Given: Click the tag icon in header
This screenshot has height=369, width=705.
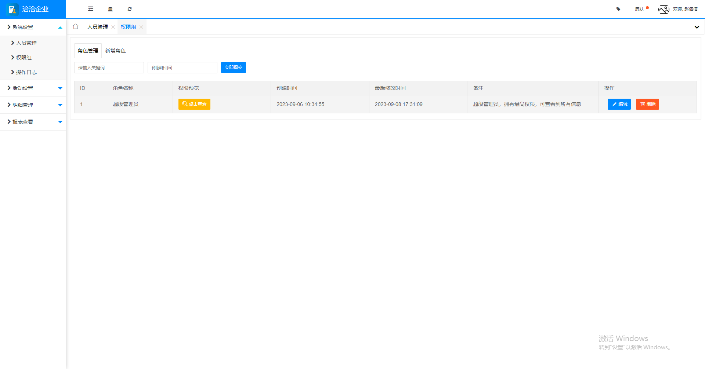Looking at the screenshot, I should pyautogui.click(x=618, y=9).
